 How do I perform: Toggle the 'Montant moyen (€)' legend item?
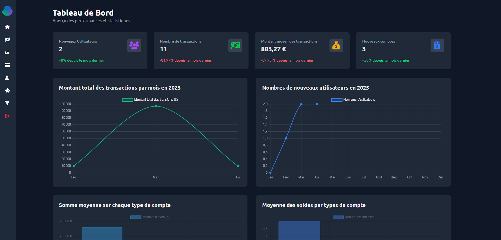pyautogui.click(x=150, y=217)
